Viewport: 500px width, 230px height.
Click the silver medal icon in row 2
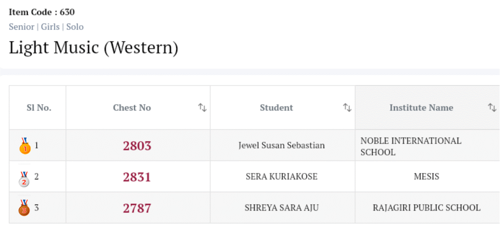click(x=24, y=177)
